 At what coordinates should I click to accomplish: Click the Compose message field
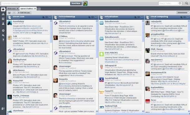[36, 3]
